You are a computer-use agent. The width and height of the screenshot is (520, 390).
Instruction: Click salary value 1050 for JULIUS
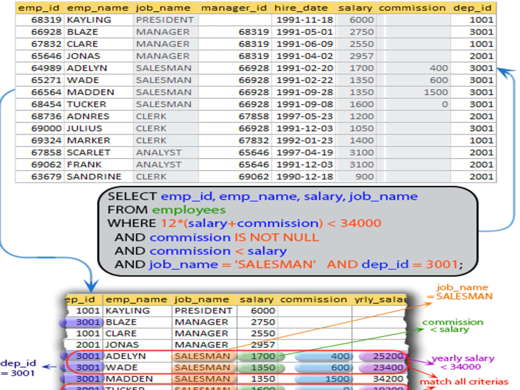click(356, 128)
